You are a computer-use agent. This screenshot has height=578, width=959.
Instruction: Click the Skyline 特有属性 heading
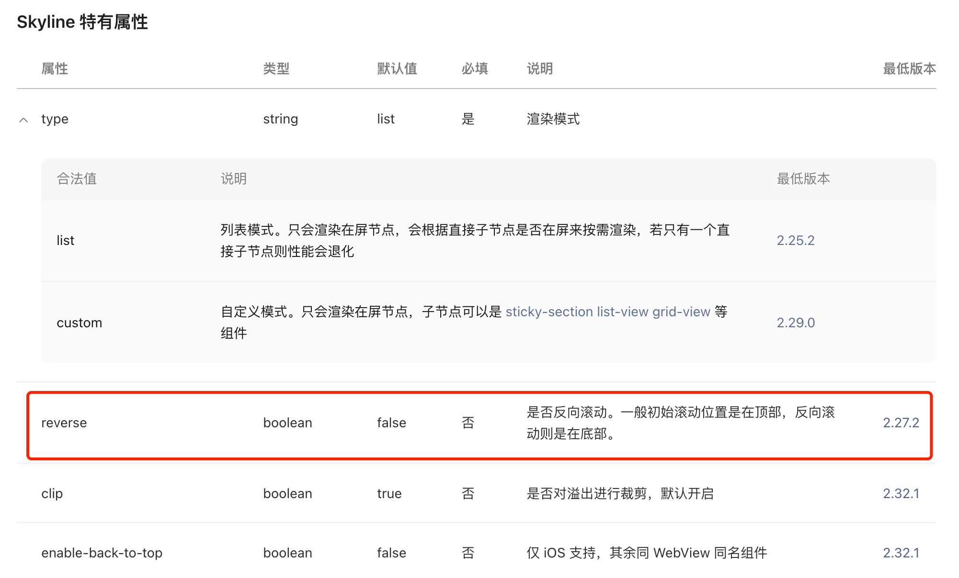(82, 22)
